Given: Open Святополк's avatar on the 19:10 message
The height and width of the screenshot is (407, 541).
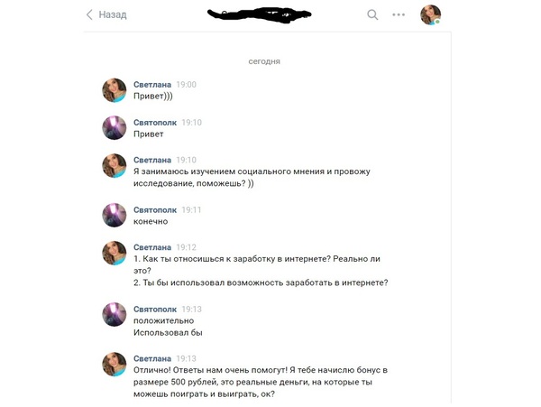Looking at the screenshot, I should coord(115,128).
